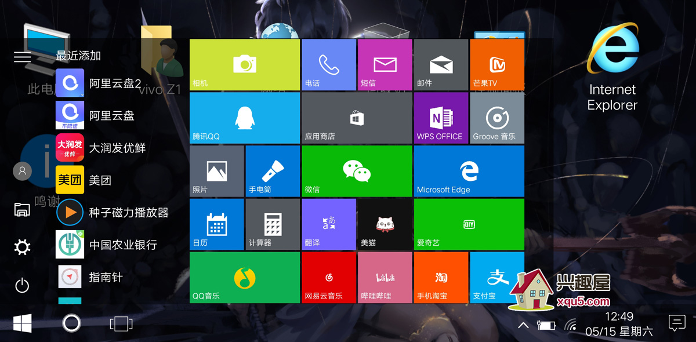
Task: Launch the 美猫 tile
Action: point(385,224)
